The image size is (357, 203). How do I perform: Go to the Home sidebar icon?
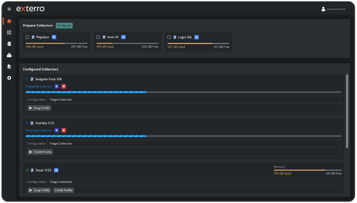(x=9, y=21)
